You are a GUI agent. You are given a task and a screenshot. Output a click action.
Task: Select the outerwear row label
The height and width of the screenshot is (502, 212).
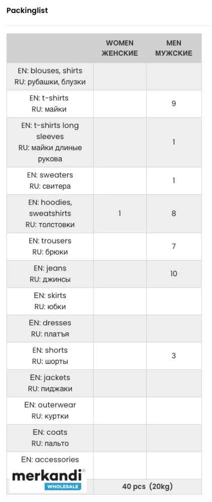pyautogui.click(x=50, y=411)
